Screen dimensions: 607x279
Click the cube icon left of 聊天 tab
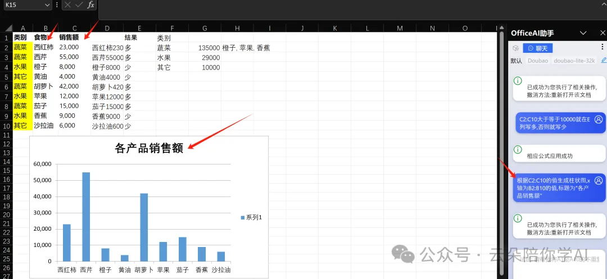[515, 48]
